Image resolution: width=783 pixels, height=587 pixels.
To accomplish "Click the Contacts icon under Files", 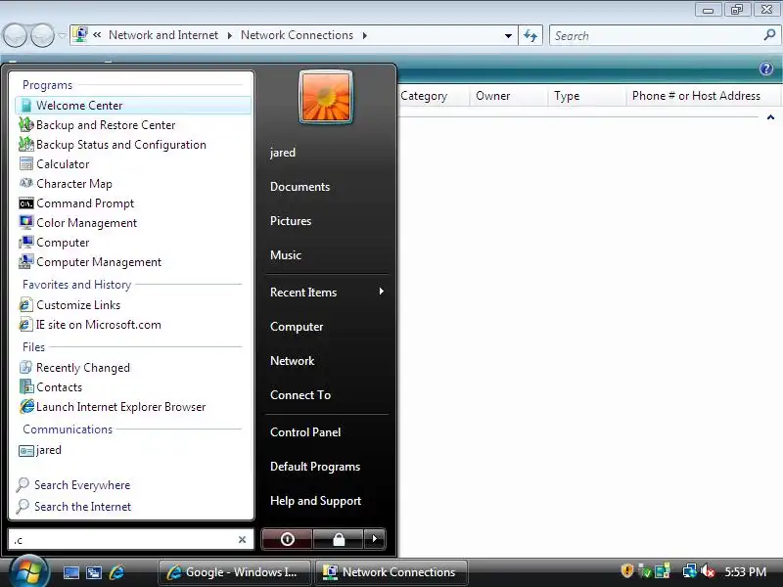I will (26, 386).
